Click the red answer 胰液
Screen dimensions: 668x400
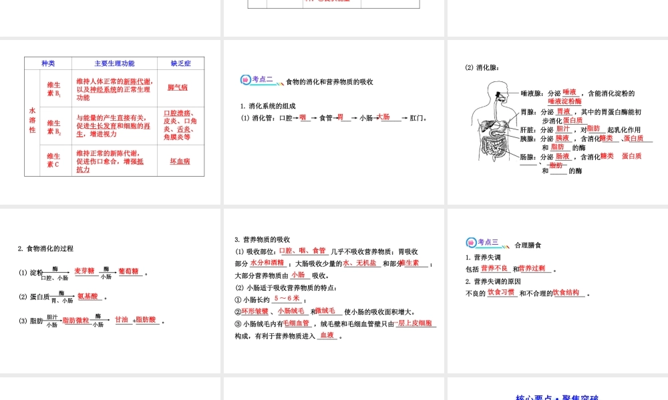tap(562, 138)
